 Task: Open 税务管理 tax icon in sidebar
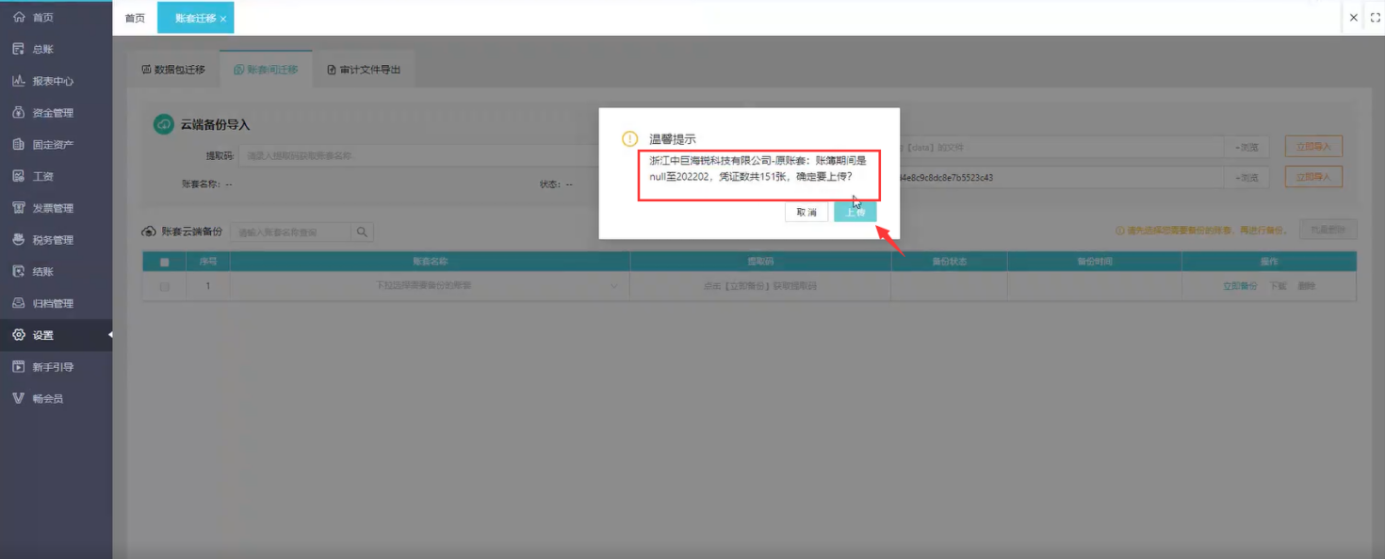click(19, 240)
